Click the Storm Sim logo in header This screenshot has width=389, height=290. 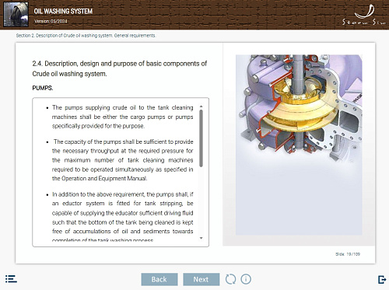point(364,15)
